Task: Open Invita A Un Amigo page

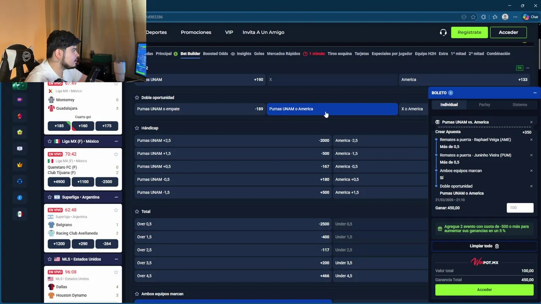Action: click(263, 33)
